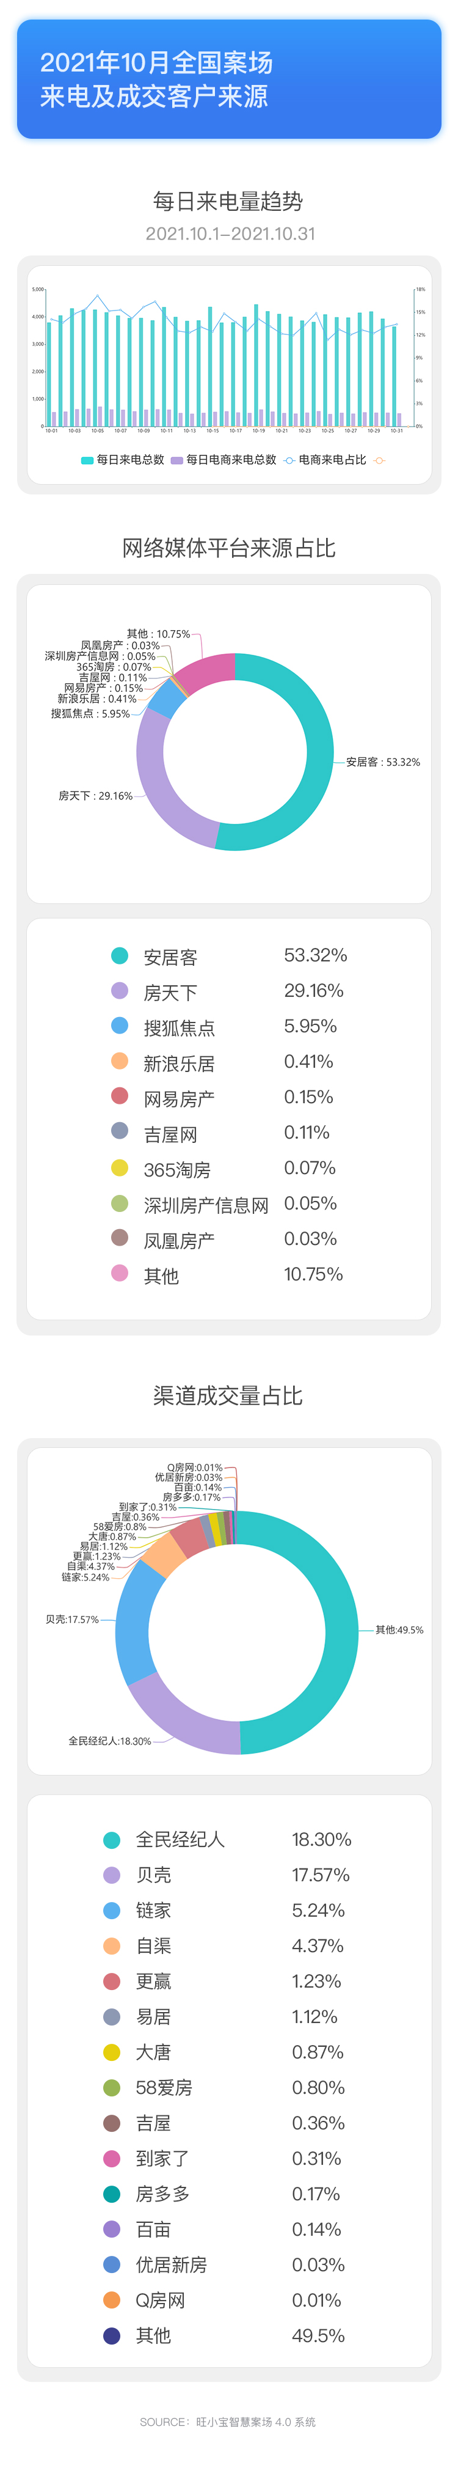Viewport: 458px width, 2468px height.
Task: Toggle the 电商来电占比 line legend entry
Action: [x=325, y=460]
